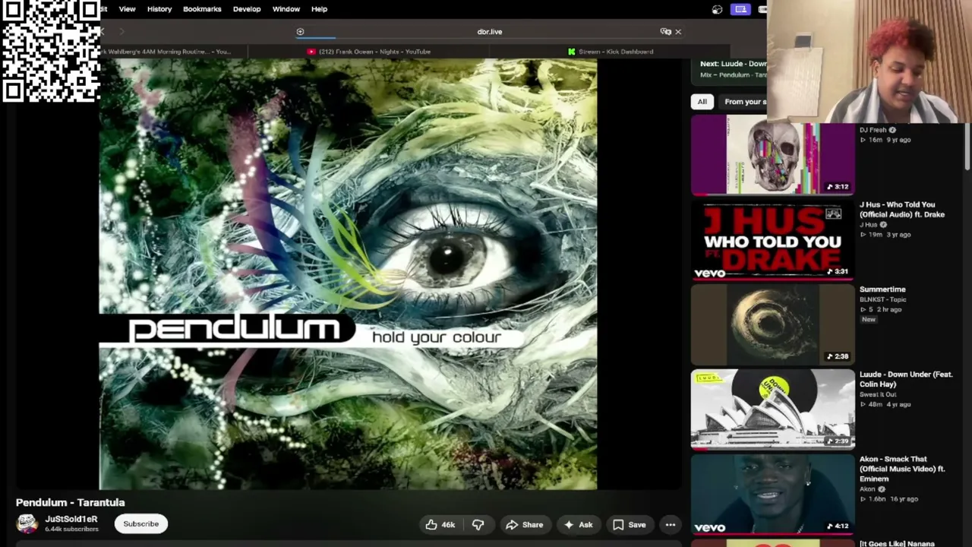Click the purple display icon in menu bar
972x547 pixels.
coord(740,9)
